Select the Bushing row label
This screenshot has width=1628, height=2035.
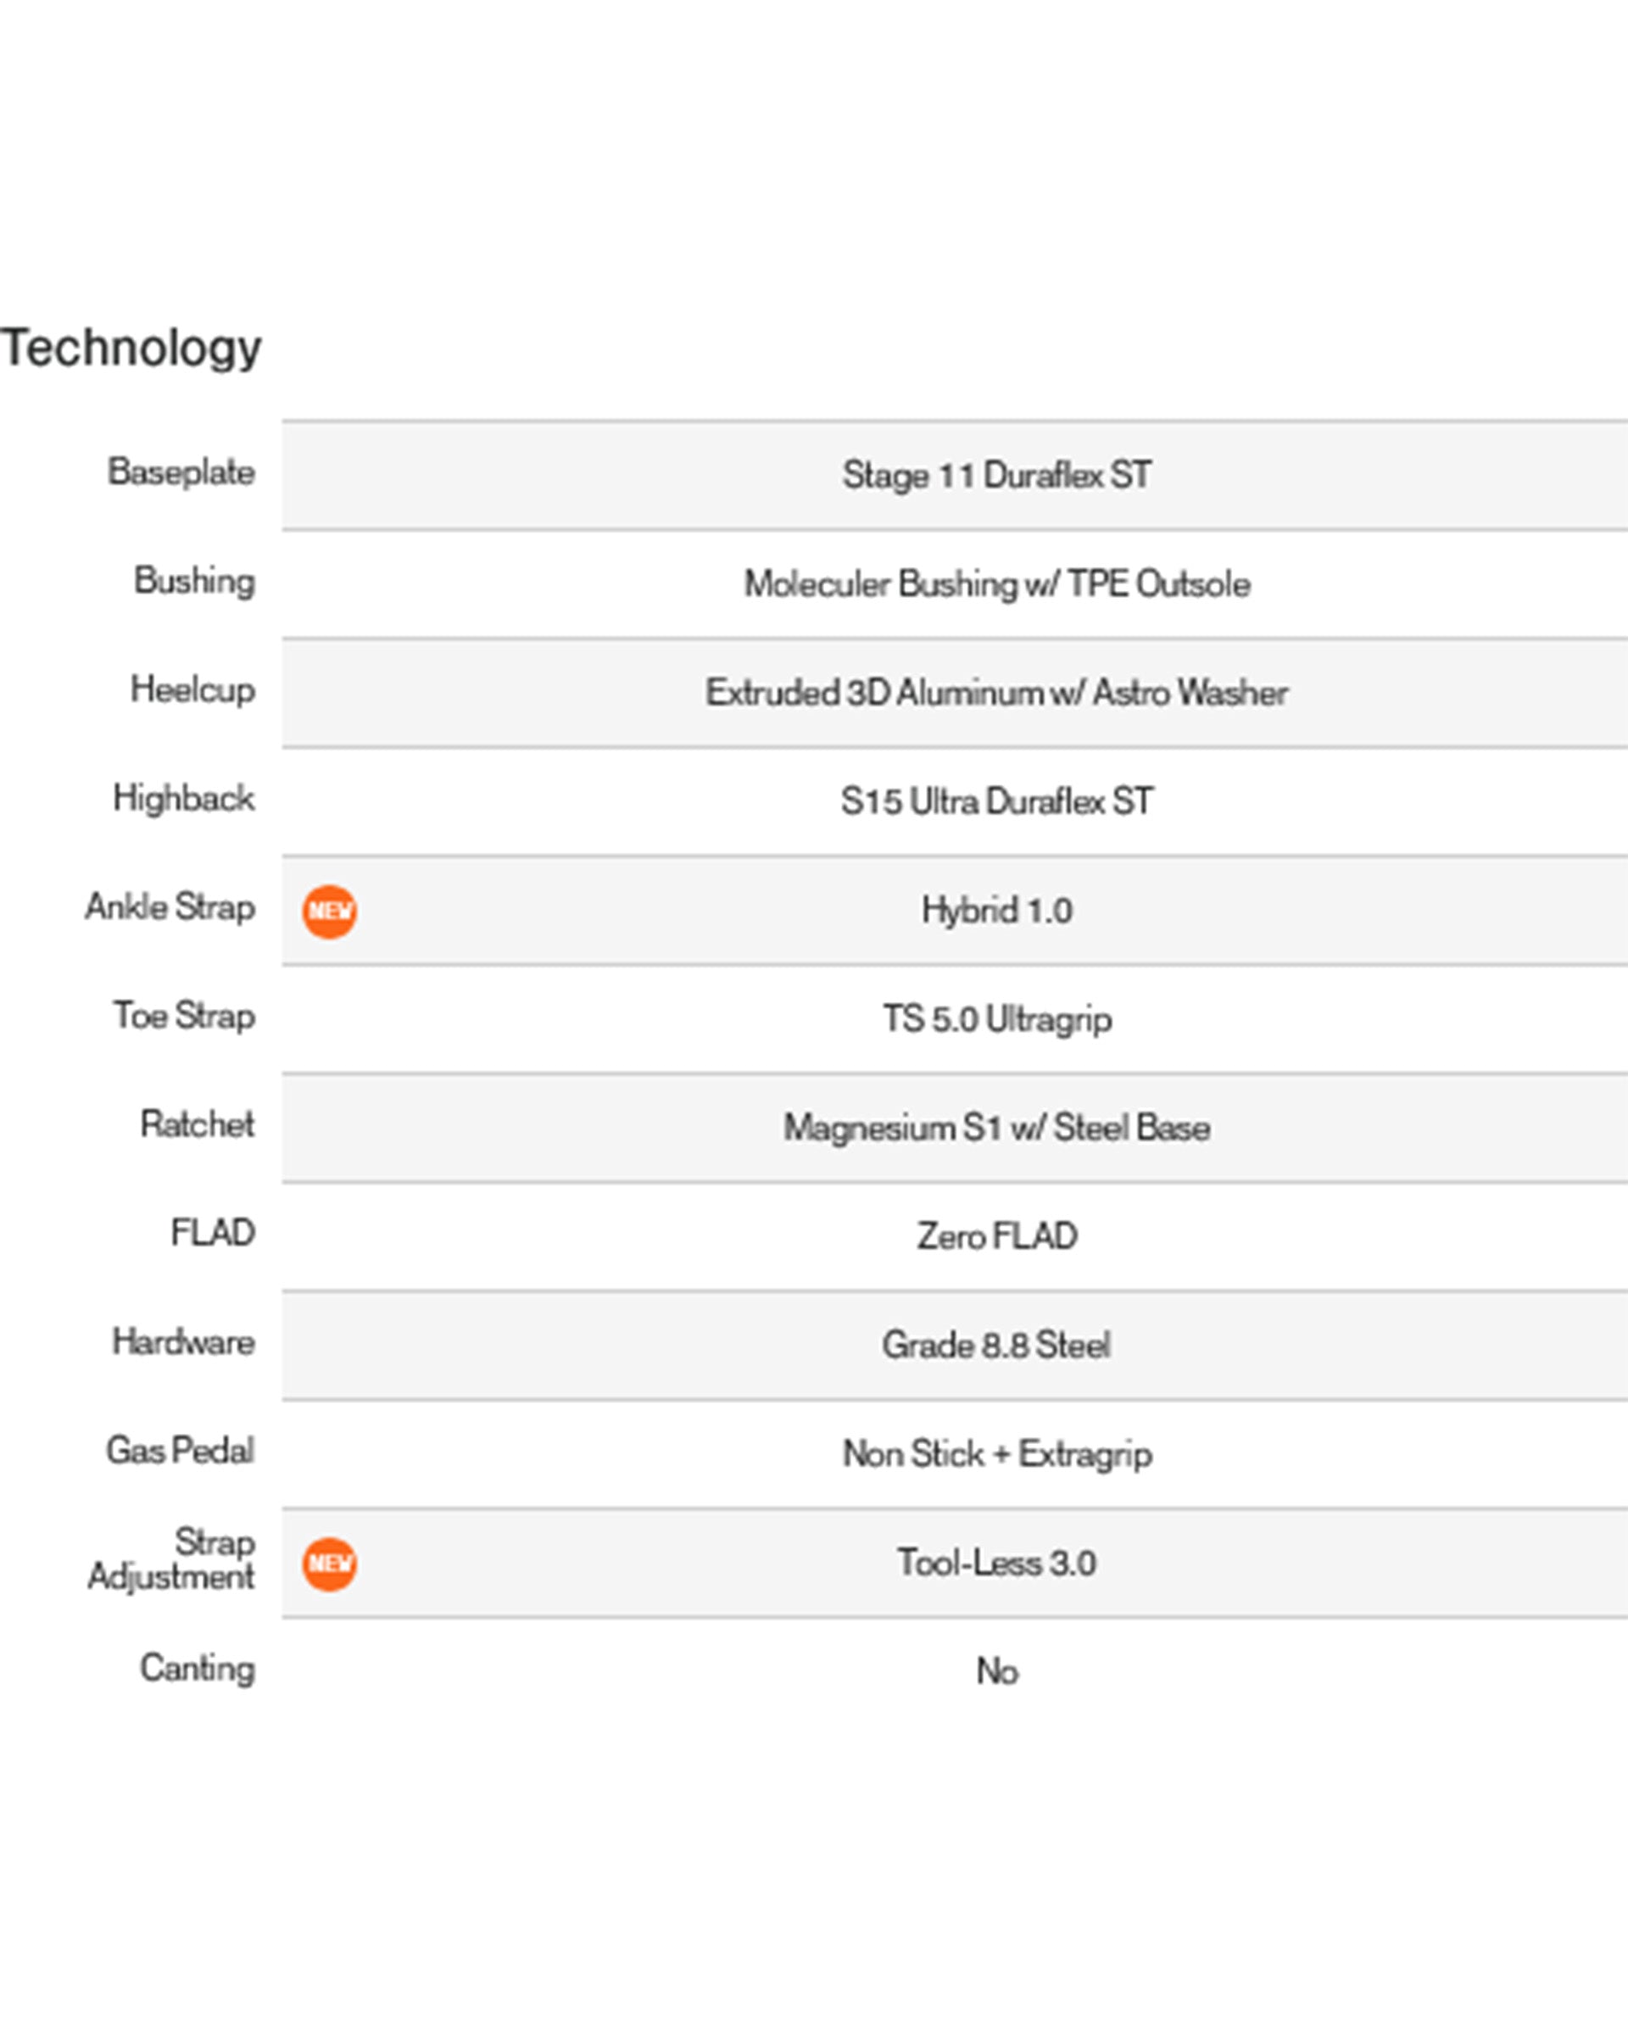[194, 582]
